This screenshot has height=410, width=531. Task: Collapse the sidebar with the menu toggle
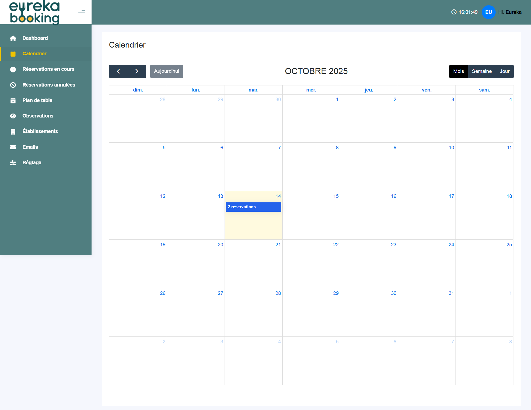82,11
